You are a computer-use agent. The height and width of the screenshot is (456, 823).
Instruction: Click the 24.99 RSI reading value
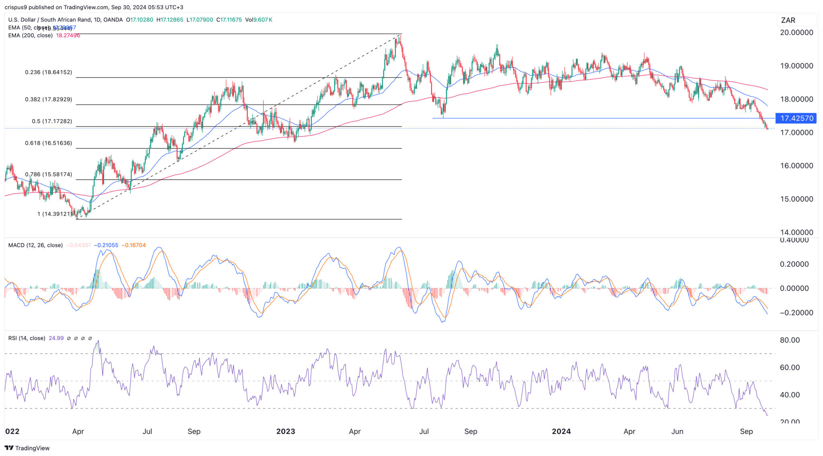(56, 338)
